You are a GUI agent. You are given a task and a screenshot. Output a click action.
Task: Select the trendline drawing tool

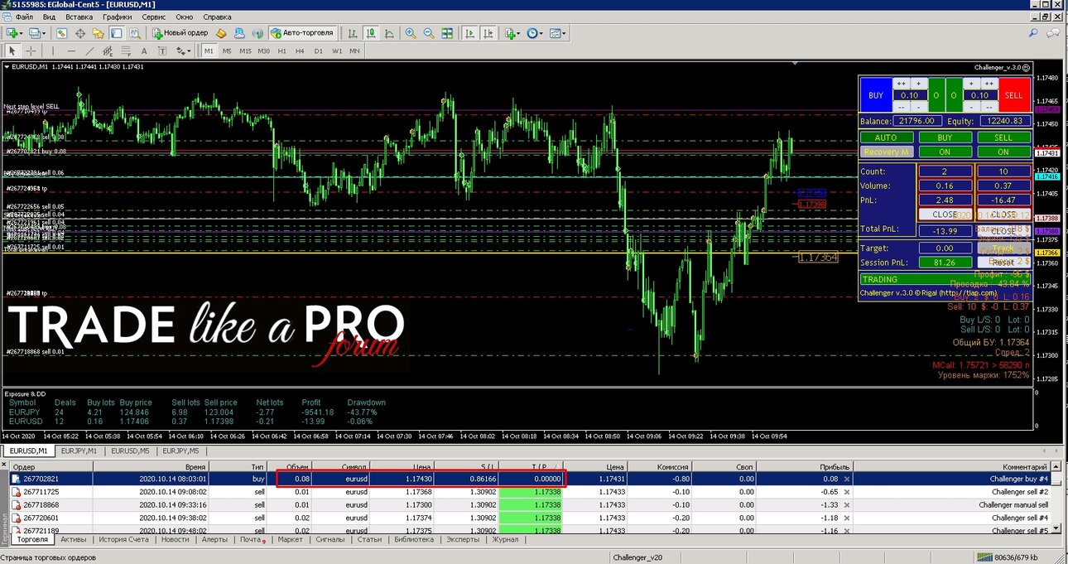[x=89, y=51]
